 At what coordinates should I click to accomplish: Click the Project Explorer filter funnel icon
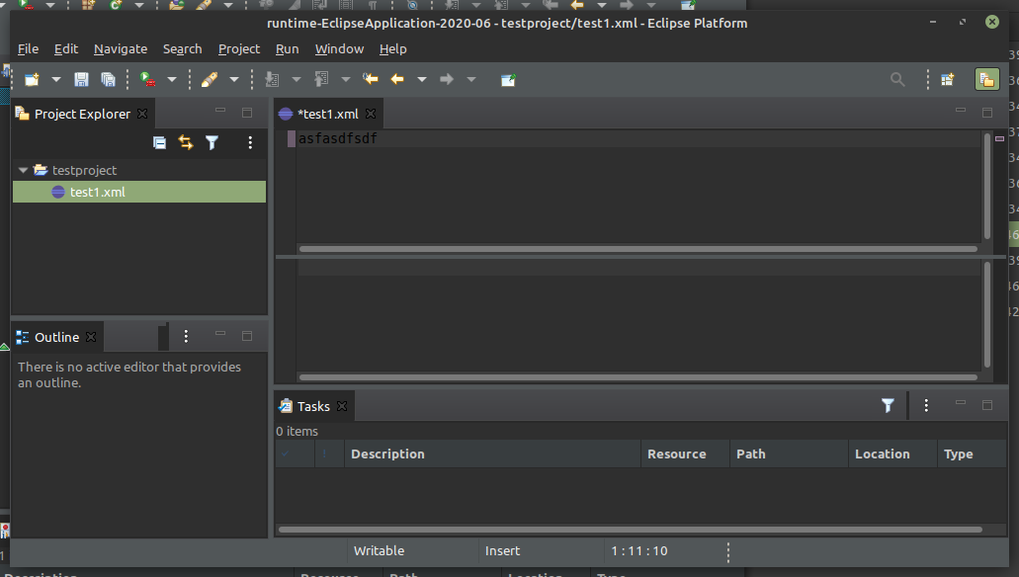pyautogui.click(x=212, y=142)
